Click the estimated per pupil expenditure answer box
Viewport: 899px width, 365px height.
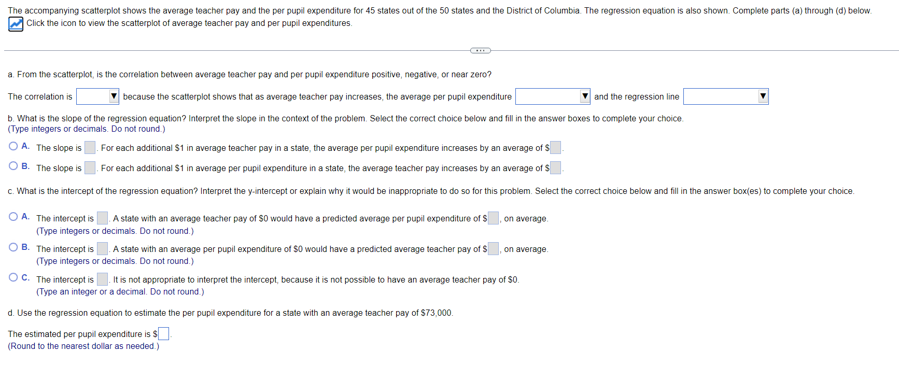tap(163, 333)
